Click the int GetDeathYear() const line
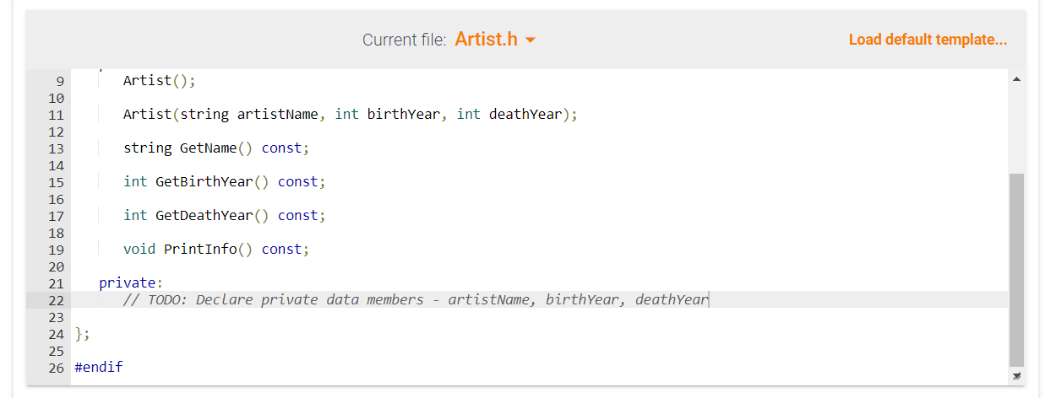The width and height of the screenshot is (1056, 398). [x=224, y=216]
